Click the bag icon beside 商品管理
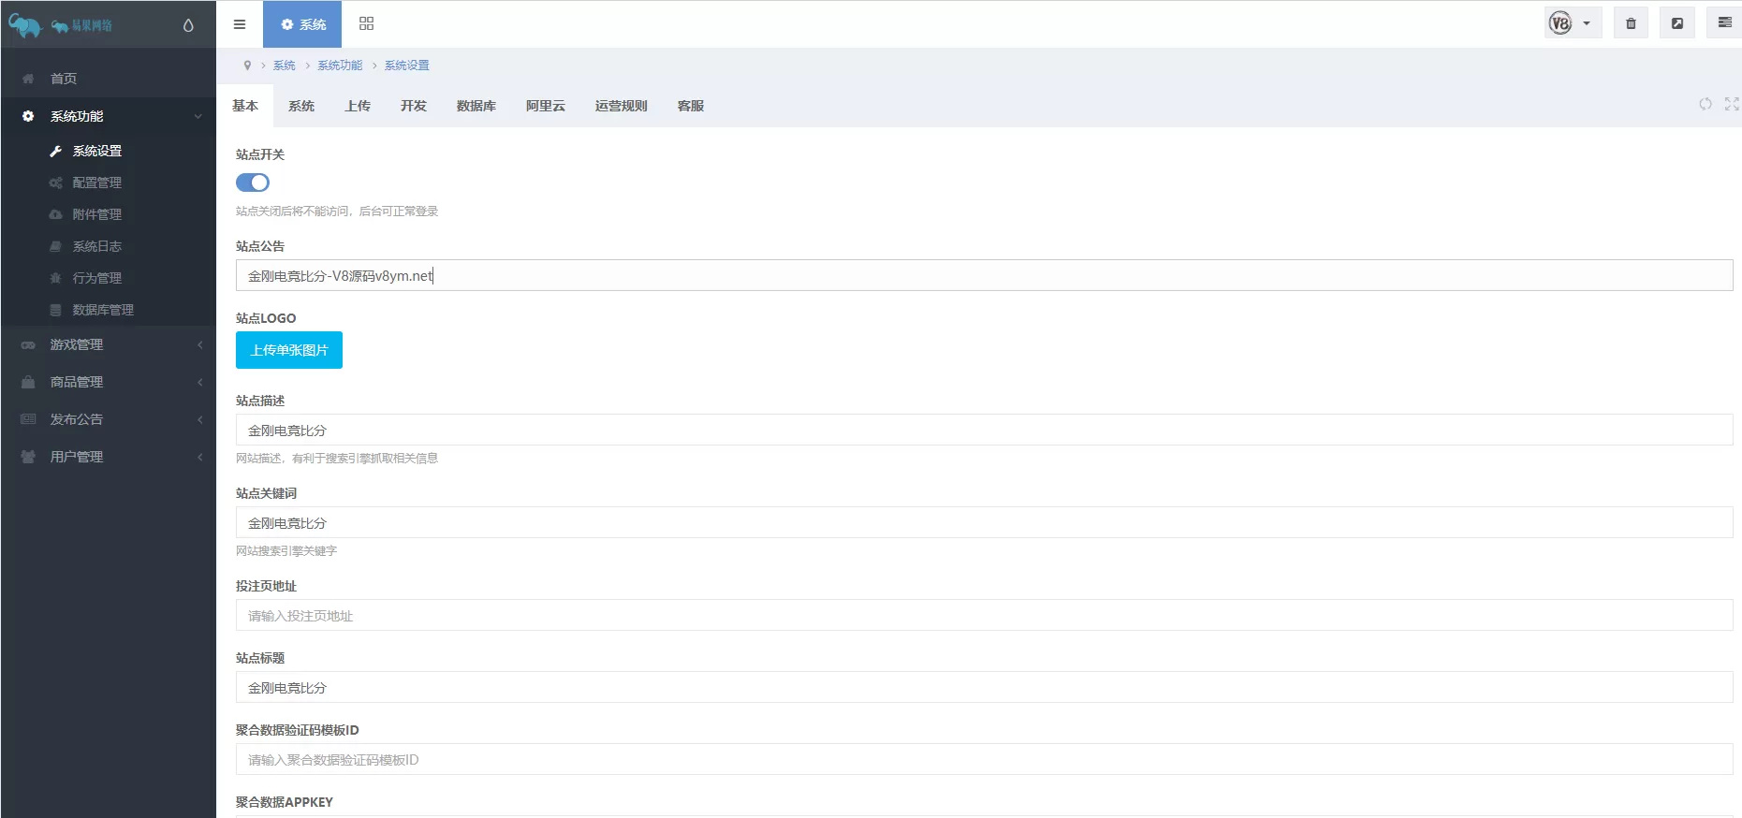1742x818 pixels. [x=28, y=382]
